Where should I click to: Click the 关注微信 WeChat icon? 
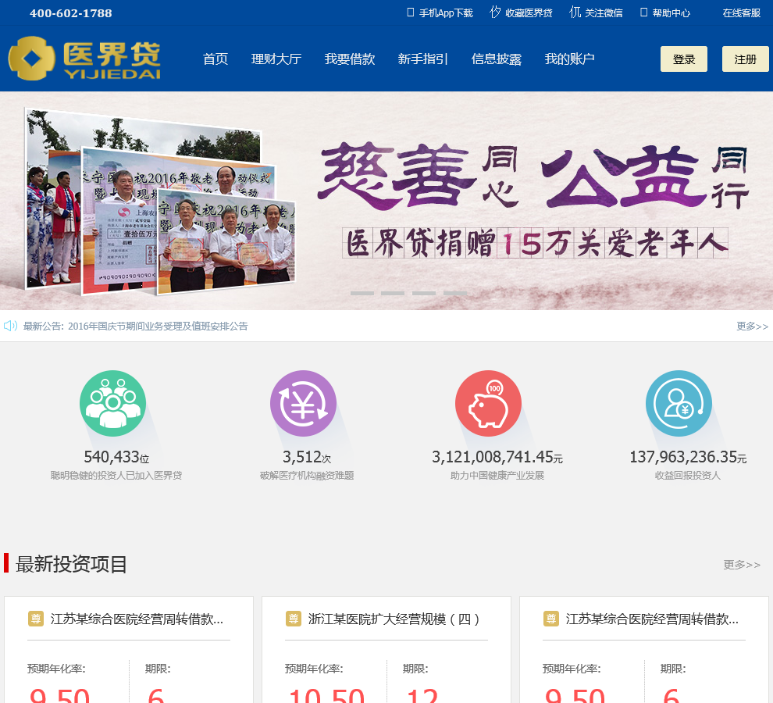[575, 12]
